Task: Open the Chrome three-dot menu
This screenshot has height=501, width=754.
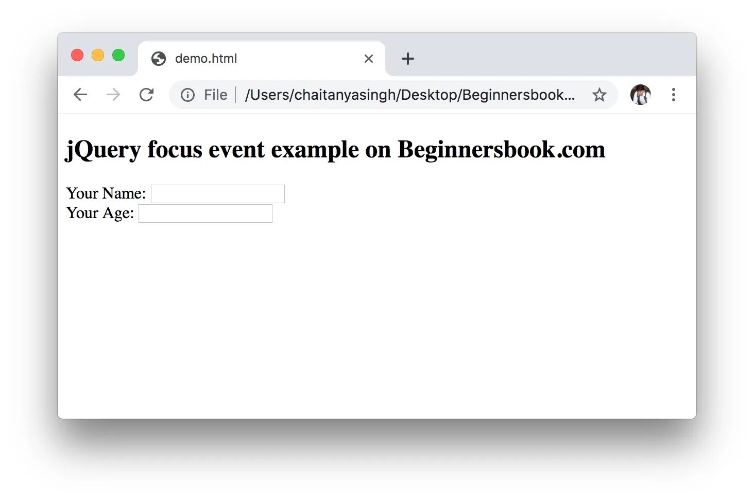Action: 673,95
